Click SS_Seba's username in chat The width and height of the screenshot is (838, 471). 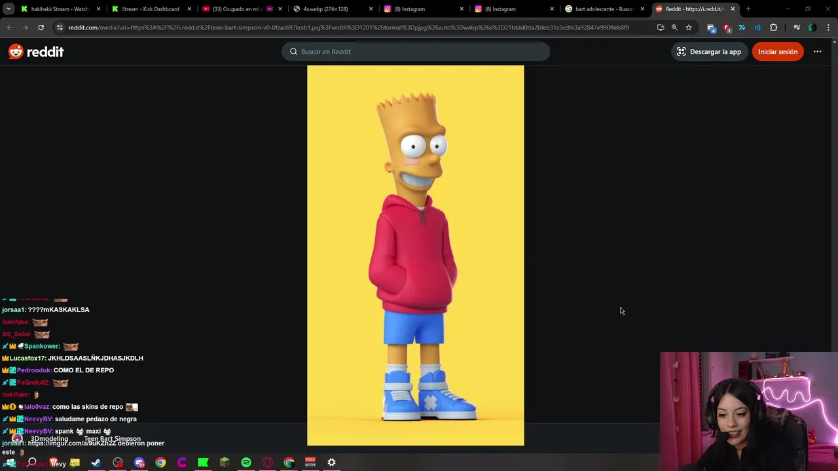16,334
